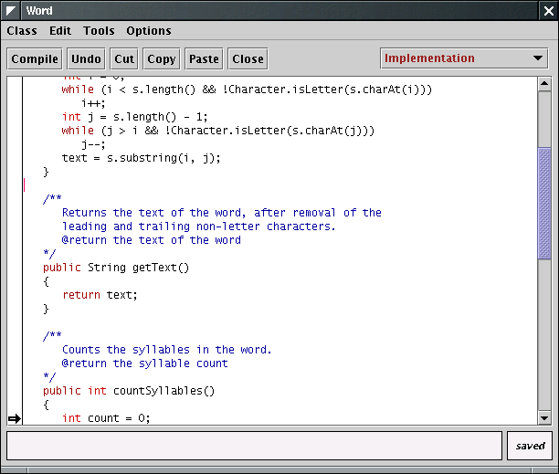
Task: Click the scrollbar up arrow
Action: click(544, 85)
